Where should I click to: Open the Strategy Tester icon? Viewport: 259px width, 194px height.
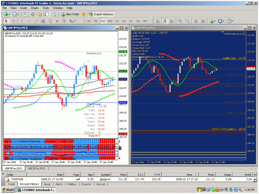point(54,14)
